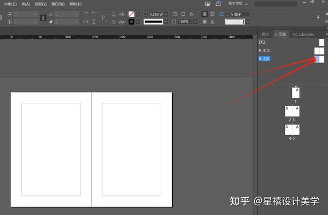Open the 表(A) menu
Viewport: 328px width, 215px height.
[x=26, y=4]
